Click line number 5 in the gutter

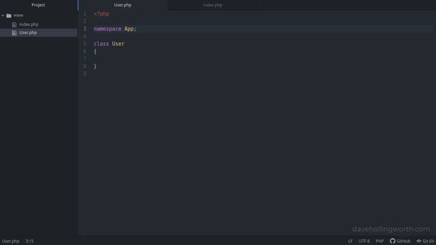[x=84, y=44]
